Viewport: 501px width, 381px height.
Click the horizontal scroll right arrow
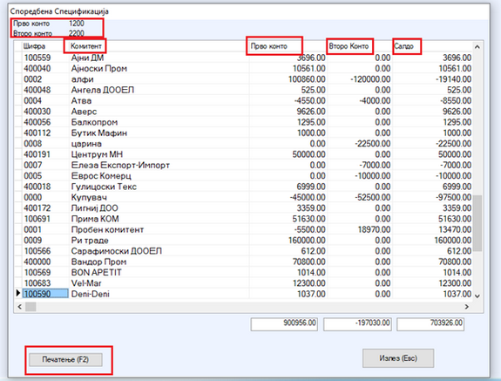[467, 307]
